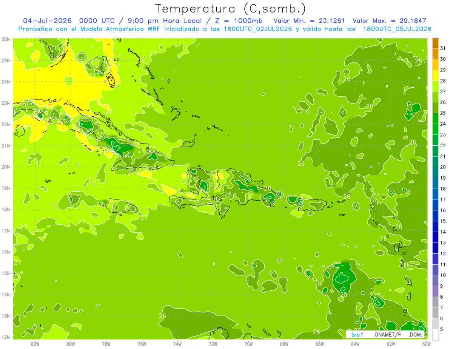Click the title 'Temperatura (C,somb.)'

tap(230, 9)
